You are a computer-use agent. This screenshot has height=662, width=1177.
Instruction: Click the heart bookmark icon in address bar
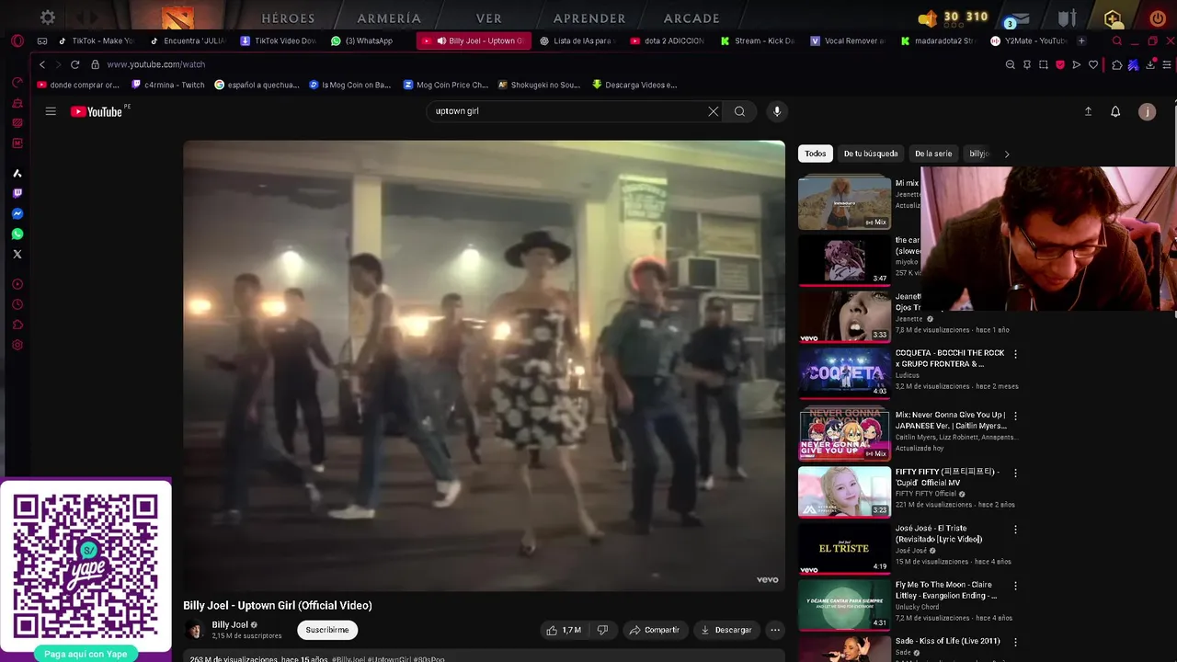pyautogui.click(x=1092, y=64)
